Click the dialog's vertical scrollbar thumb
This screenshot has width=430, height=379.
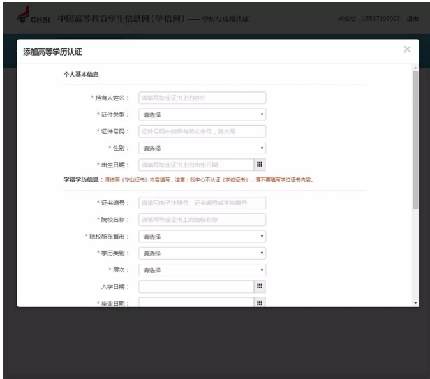click(x=415, y=140)
